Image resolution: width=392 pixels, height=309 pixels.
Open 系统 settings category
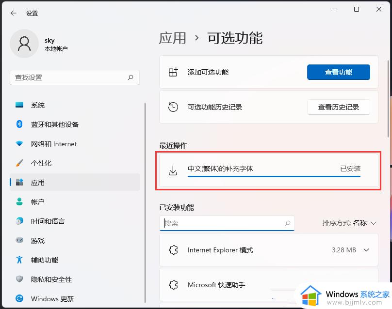[x=75, y=105]
